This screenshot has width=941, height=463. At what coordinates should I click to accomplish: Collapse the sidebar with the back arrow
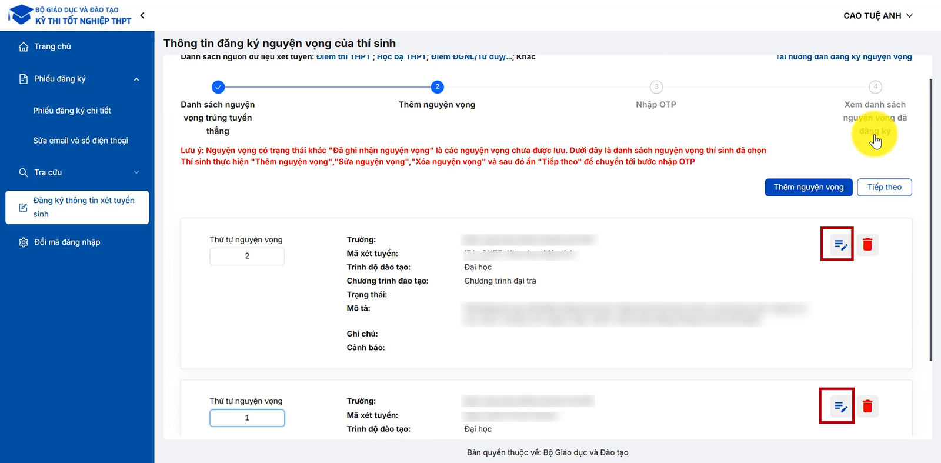coord(142,15)
